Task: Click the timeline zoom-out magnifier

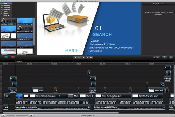Action: point(3,115)
